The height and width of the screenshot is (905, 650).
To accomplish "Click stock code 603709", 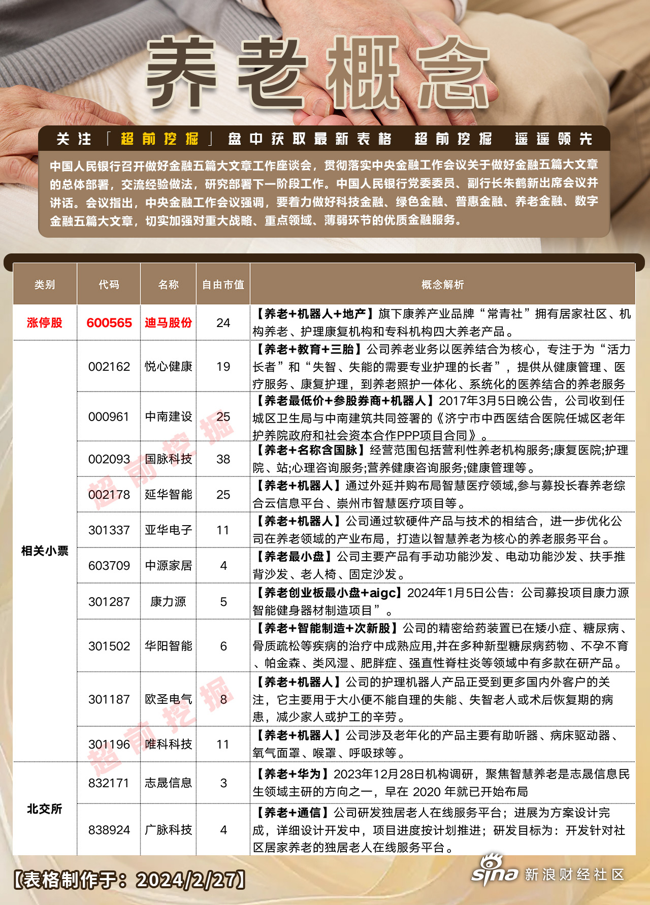I will (109, 566).
